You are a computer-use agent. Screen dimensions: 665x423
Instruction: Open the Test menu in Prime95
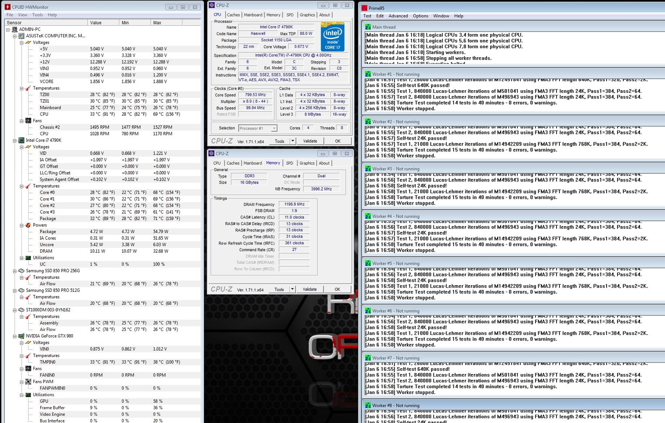(367, 16)
